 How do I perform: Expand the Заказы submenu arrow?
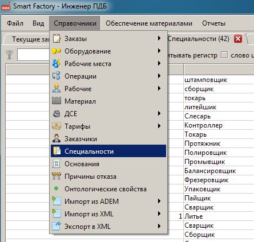(x=159, y=38)
